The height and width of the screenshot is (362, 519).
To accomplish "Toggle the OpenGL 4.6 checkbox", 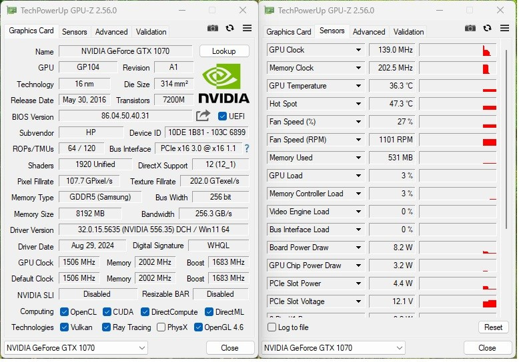I will pyautogui.click(x=198, y=327).
